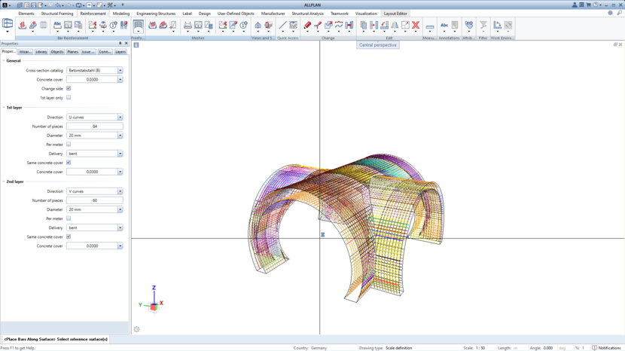Toggle Per meter checkbox in 2nd layer
Viewport: 625px width, 351px height.
[x=69, y=218]
